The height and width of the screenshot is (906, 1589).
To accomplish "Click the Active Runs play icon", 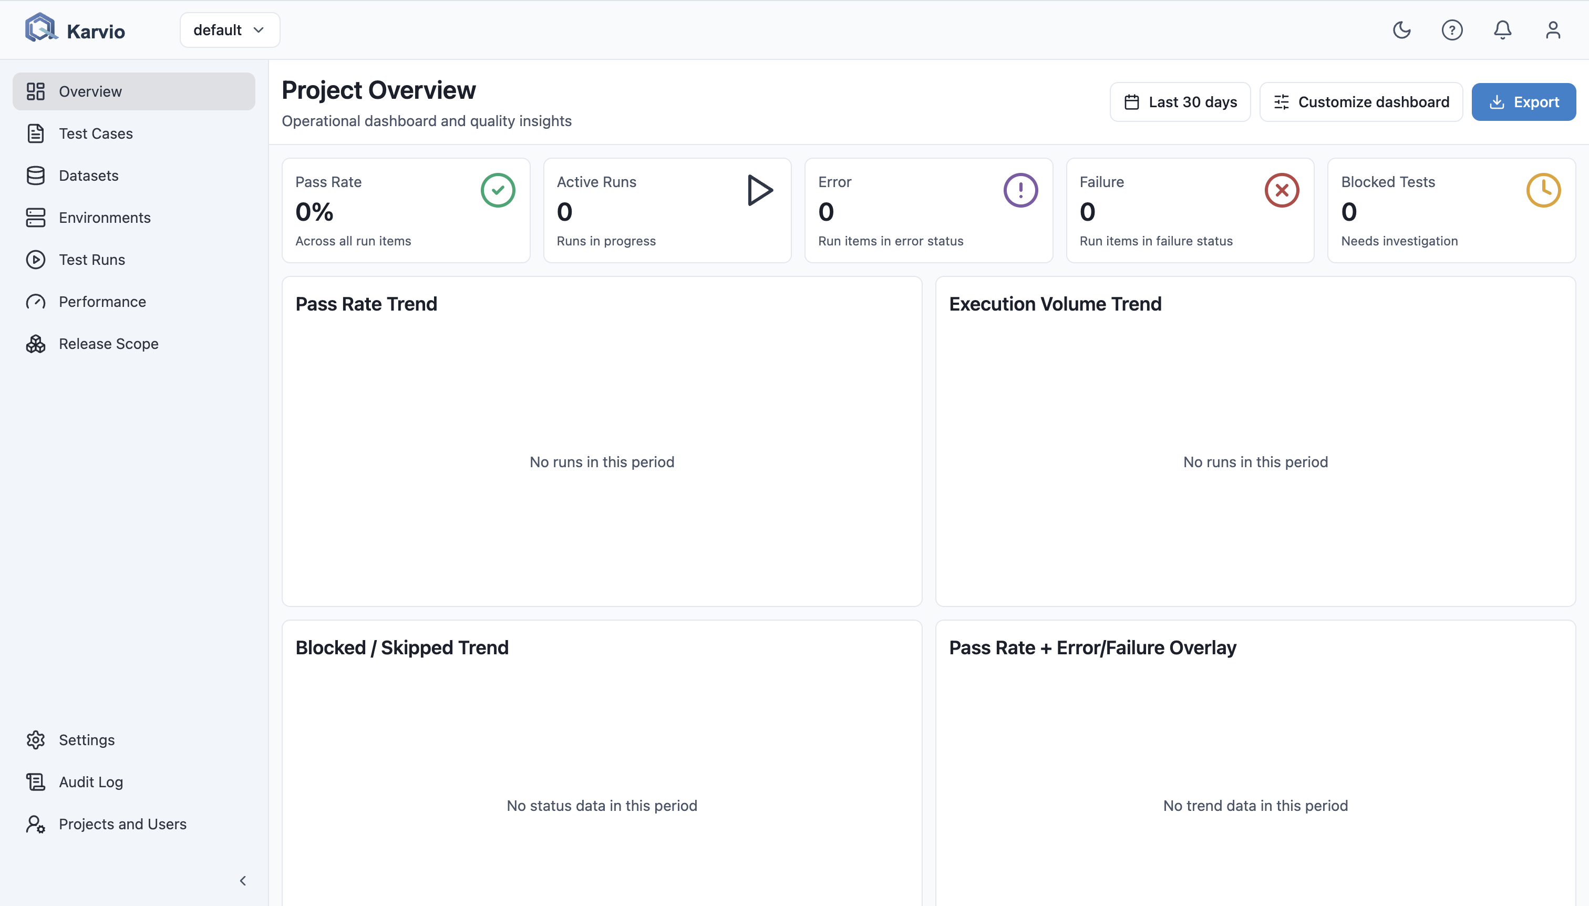I will pos(759,190).
